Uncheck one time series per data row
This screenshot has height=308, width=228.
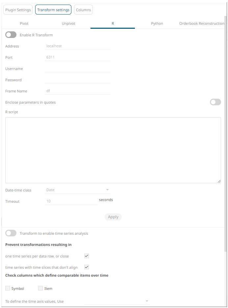point(87,256)
